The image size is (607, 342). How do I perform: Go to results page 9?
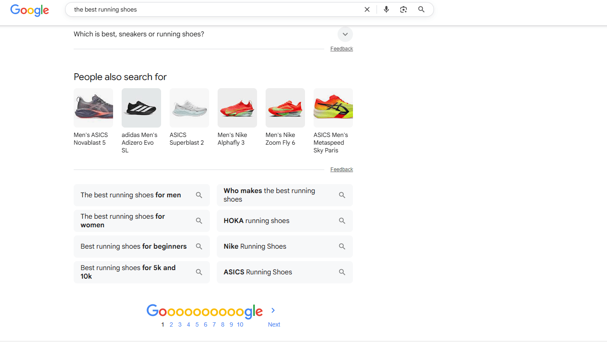[231, 324]
